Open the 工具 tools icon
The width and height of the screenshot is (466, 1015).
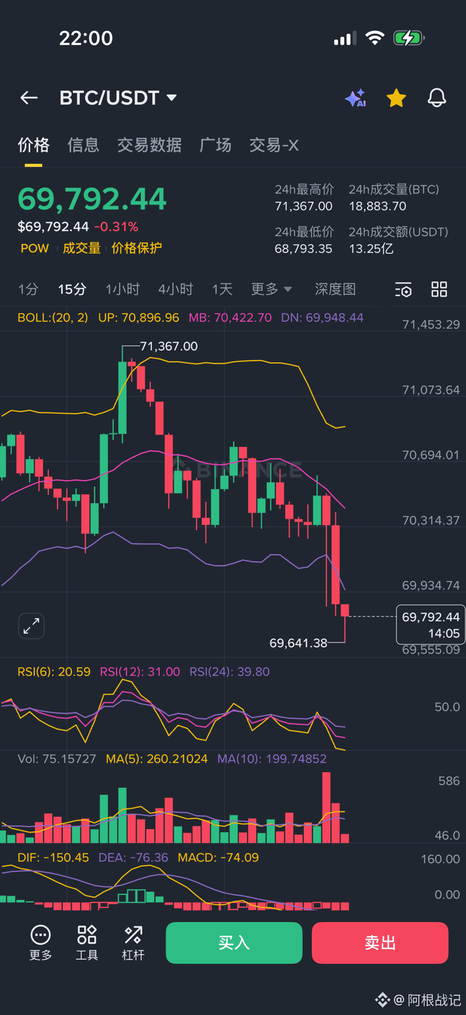(87, 942)
